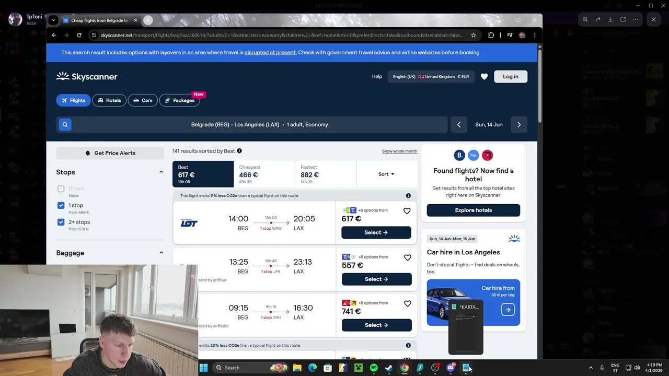
Task: Switch to the Packages tab
Action: pyautogui.click(x=180, y=100)
